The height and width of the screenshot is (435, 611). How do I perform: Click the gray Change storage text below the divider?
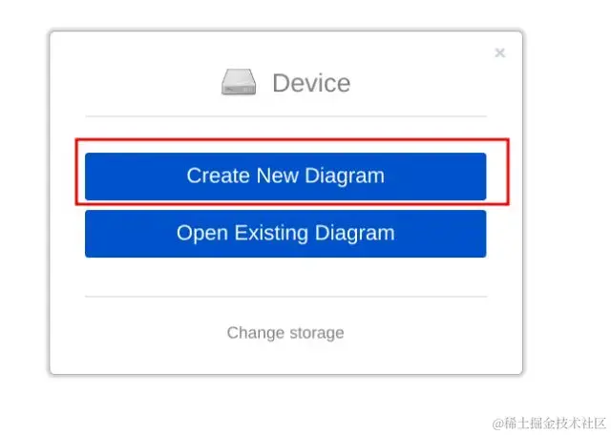(284, 333)
